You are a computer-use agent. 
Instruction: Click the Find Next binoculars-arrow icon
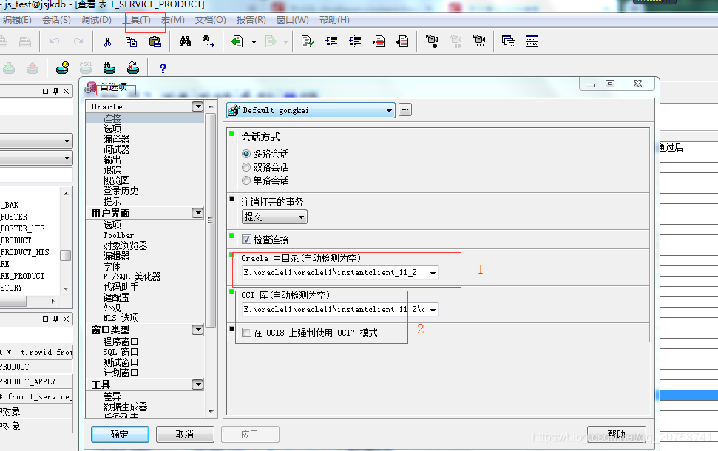209,41
